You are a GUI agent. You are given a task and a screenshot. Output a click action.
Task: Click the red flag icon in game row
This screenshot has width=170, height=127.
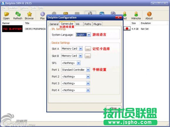[127, 29]
